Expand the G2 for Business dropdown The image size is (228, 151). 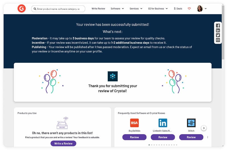158,9
